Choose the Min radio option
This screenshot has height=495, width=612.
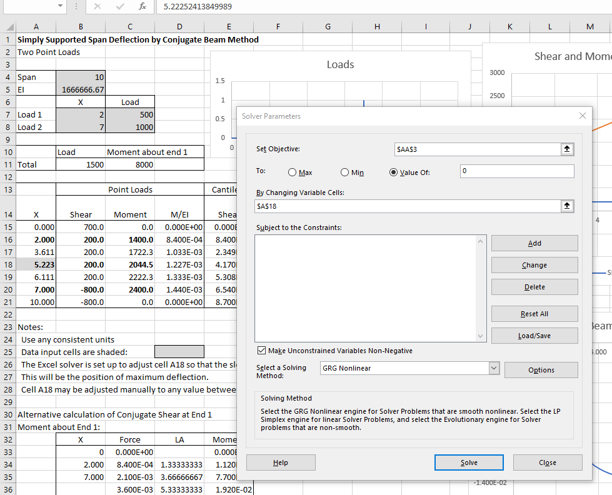pyautogui.click(x=344, y=172)
